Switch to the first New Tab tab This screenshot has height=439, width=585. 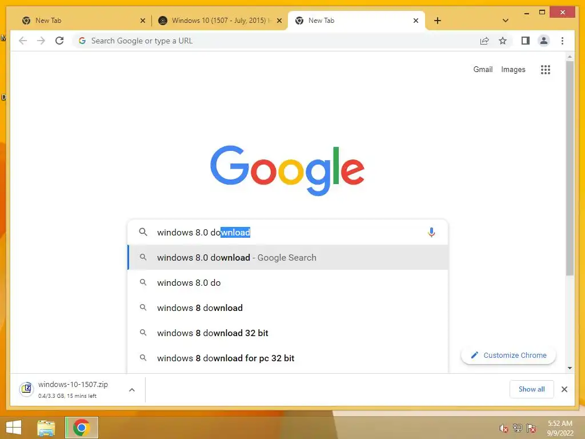(x=80, y=21)
